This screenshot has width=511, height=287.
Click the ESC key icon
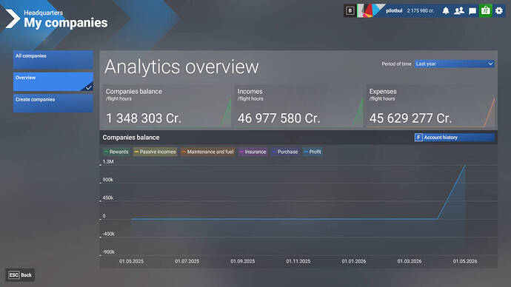tap(13, 275)
